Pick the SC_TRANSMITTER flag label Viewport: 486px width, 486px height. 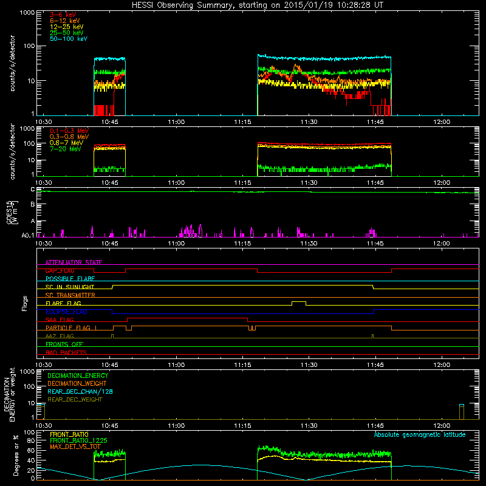70,295
